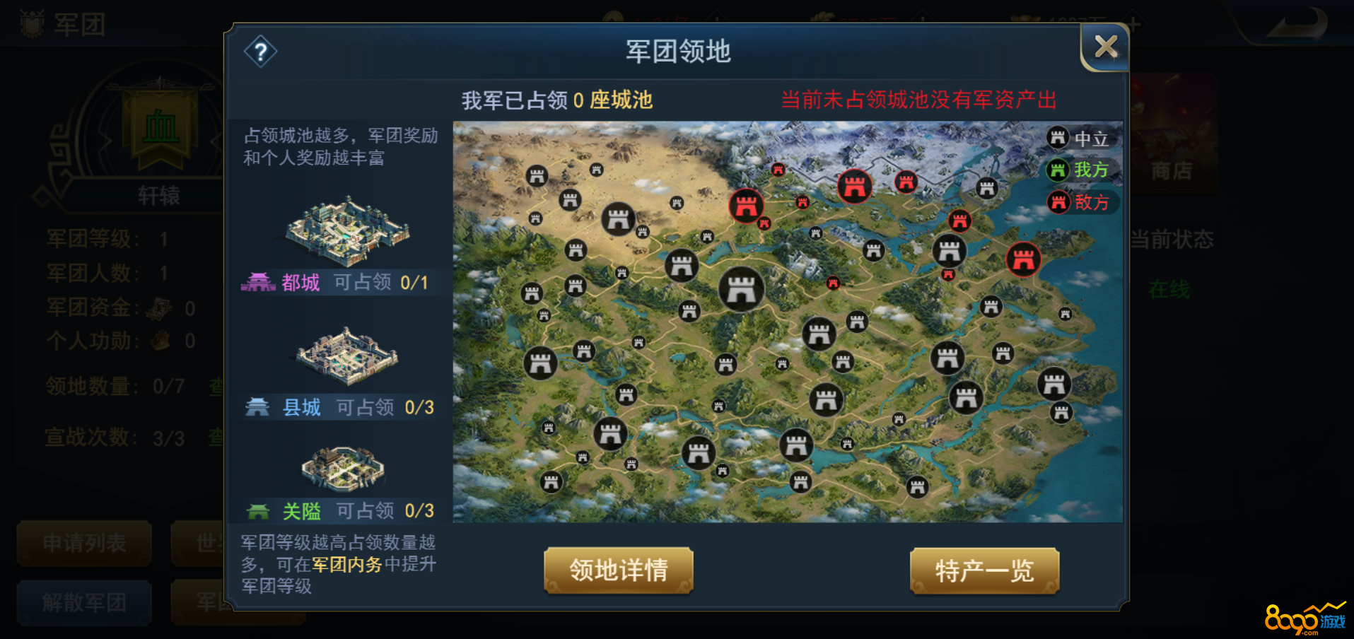Click the 中立 neutral legend icon
1354x639 pixels.
click(x=1058, y=137)
